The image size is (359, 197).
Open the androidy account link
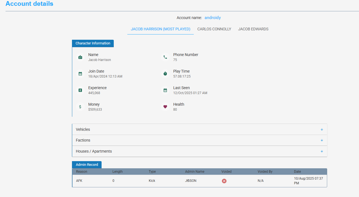213,18
